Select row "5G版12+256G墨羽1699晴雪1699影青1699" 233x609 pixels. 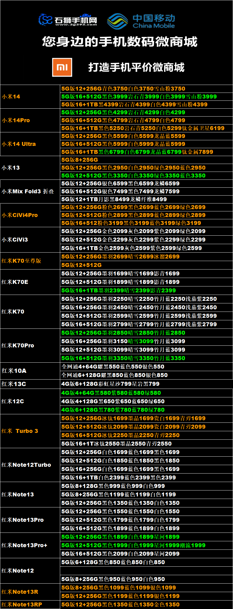147,273
